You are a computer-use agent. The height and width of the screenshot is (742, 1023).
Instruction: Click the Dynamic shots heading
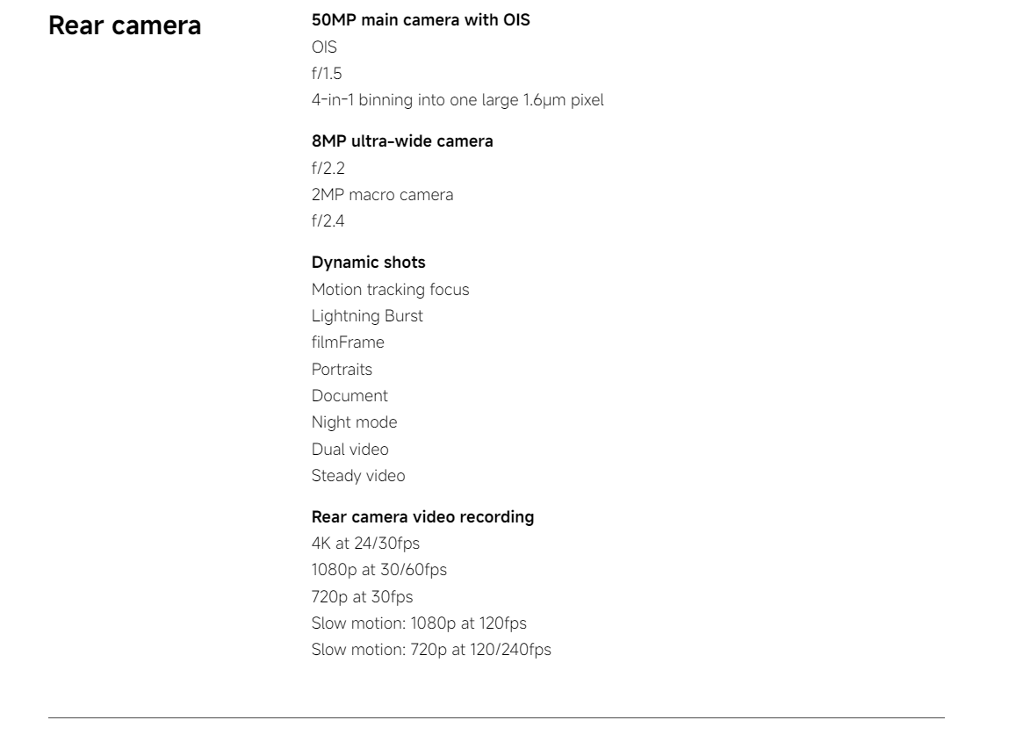point(369,263)
